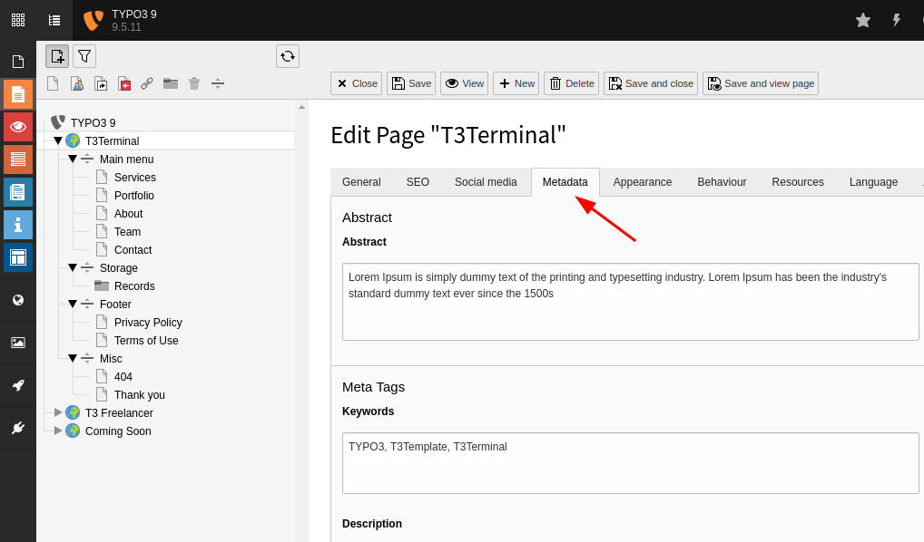Open the View module with the red eye icon

18,126
